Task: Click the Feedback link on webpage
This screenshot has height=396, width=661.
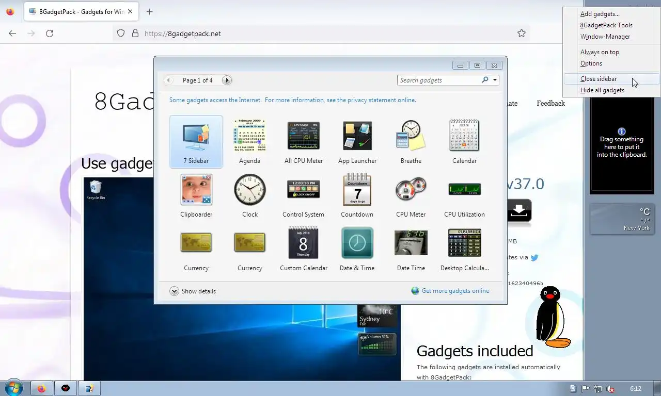Action: coord(550,103)
